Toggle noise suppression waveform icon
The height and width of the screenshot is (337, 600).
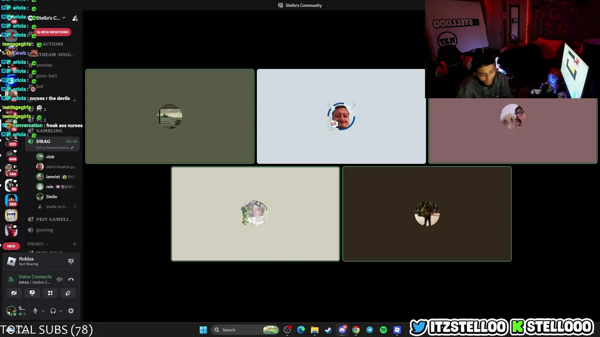[60, 279]
